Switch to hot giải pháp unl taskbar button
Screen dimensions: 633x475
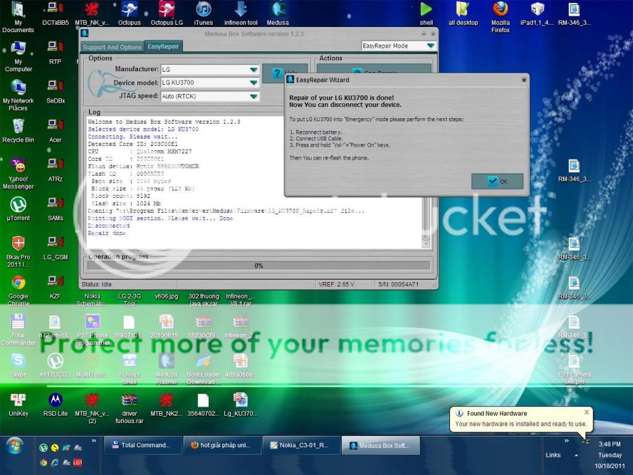point(221,445)
